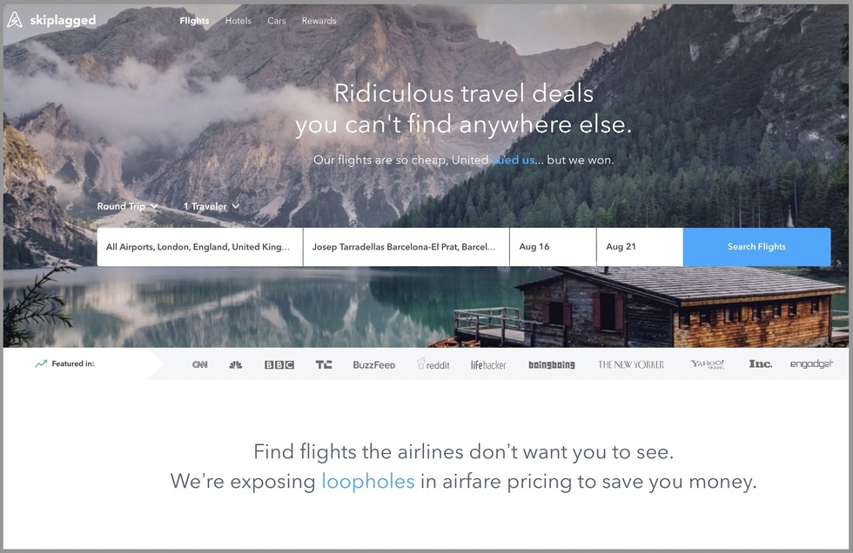Image resolution: width=853 pixels, height=553 pixels.
Task: Click the skiplagged logo icon
Action: [15, 19]
